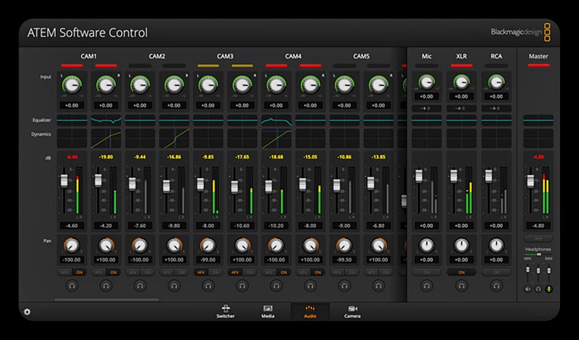This screenshot has width=579, height=340.
Task: Click the CAM2 channel label
Action: (x=157, y=57)
